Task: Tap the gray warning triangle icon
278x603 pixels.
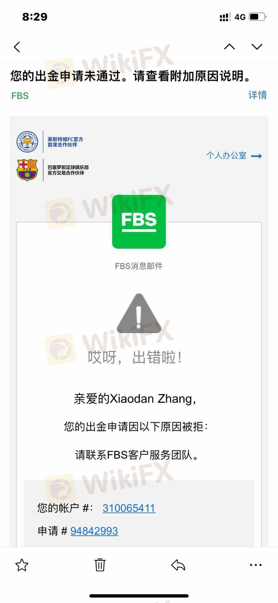Action: [139, 313]
